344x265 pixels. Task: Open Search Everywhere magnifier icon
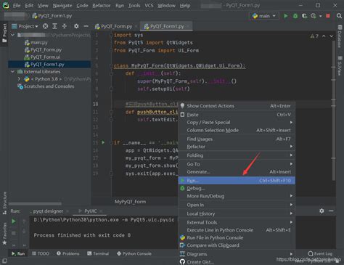pyautogui.click(x=339, y=16)
